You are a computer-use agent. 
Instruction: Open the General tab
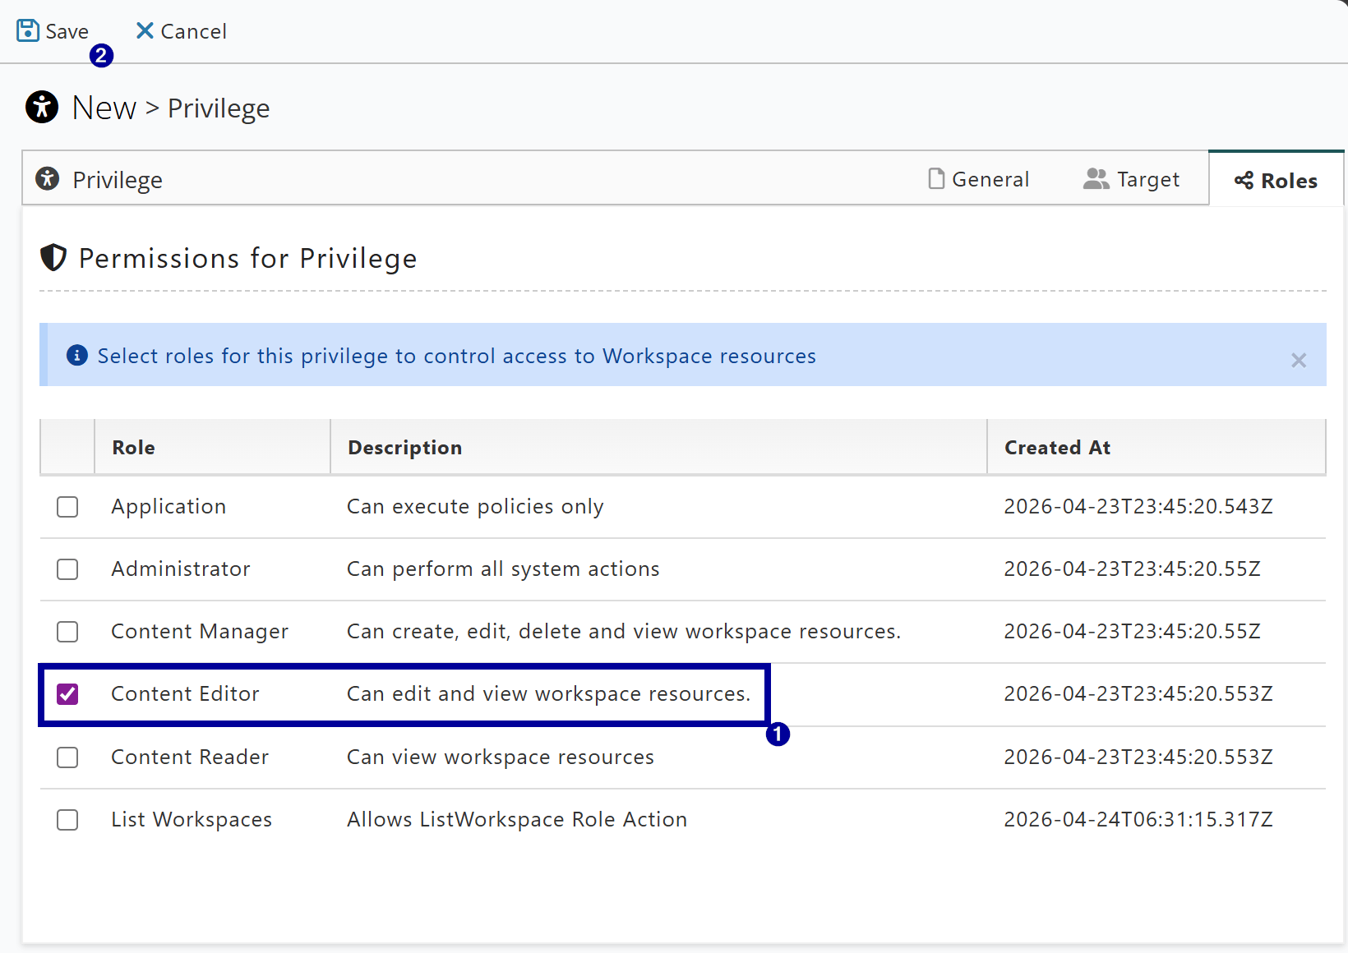[978, 179]
